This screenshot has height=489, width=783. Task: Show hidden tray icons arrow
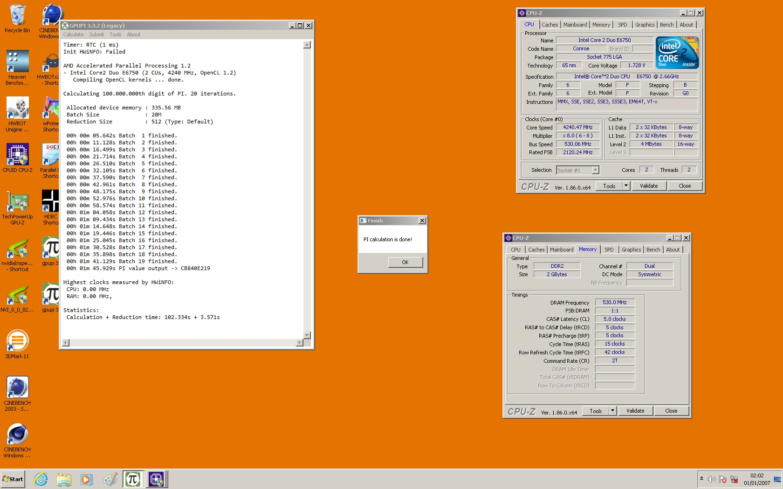point(701,479)
